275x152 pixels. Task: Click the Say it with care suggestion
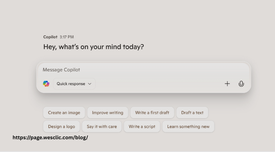[102, 126]
